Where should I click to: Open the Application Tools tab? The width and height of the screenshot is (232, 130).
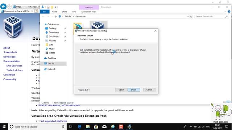point(89,12)
